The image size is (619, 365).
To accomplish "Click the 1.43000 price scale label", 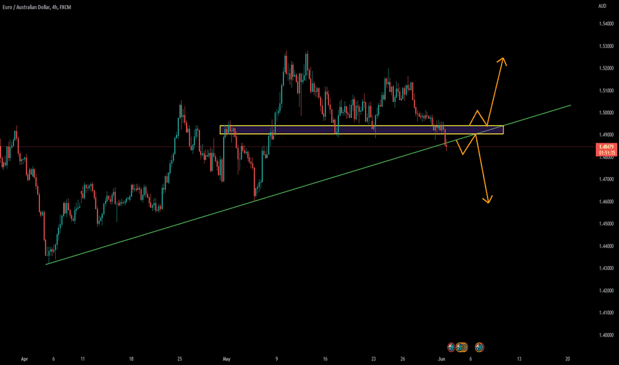I will [606, 268].
